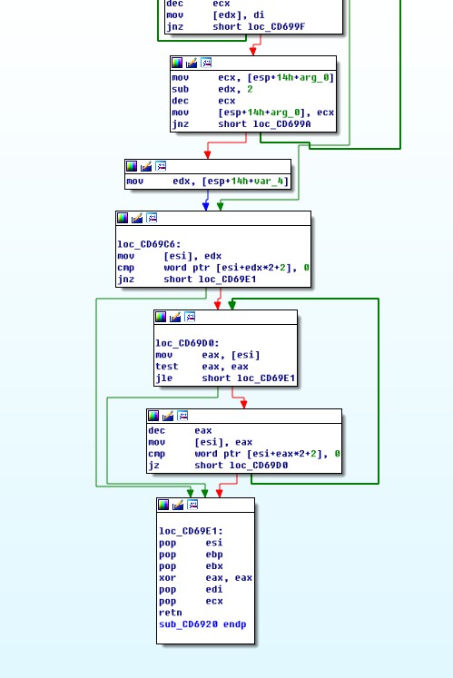Set node color for the mov edx, [esp+14h+var_4] node
Image resolution: width=453 pixels, height=678 pixels.
click(132, 166)
